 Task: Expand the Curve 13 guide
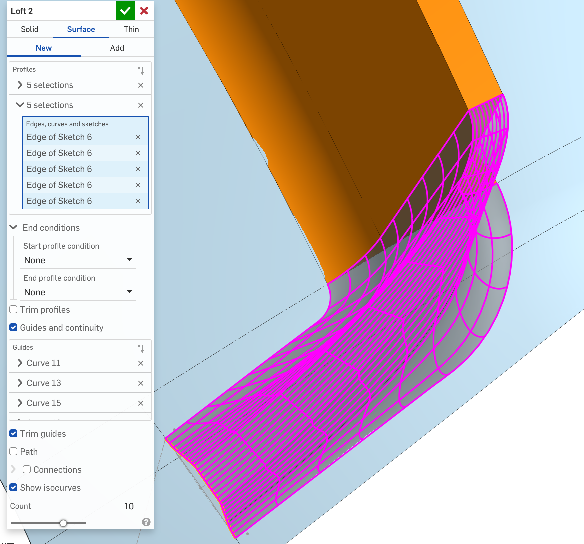tap(20, 383)
